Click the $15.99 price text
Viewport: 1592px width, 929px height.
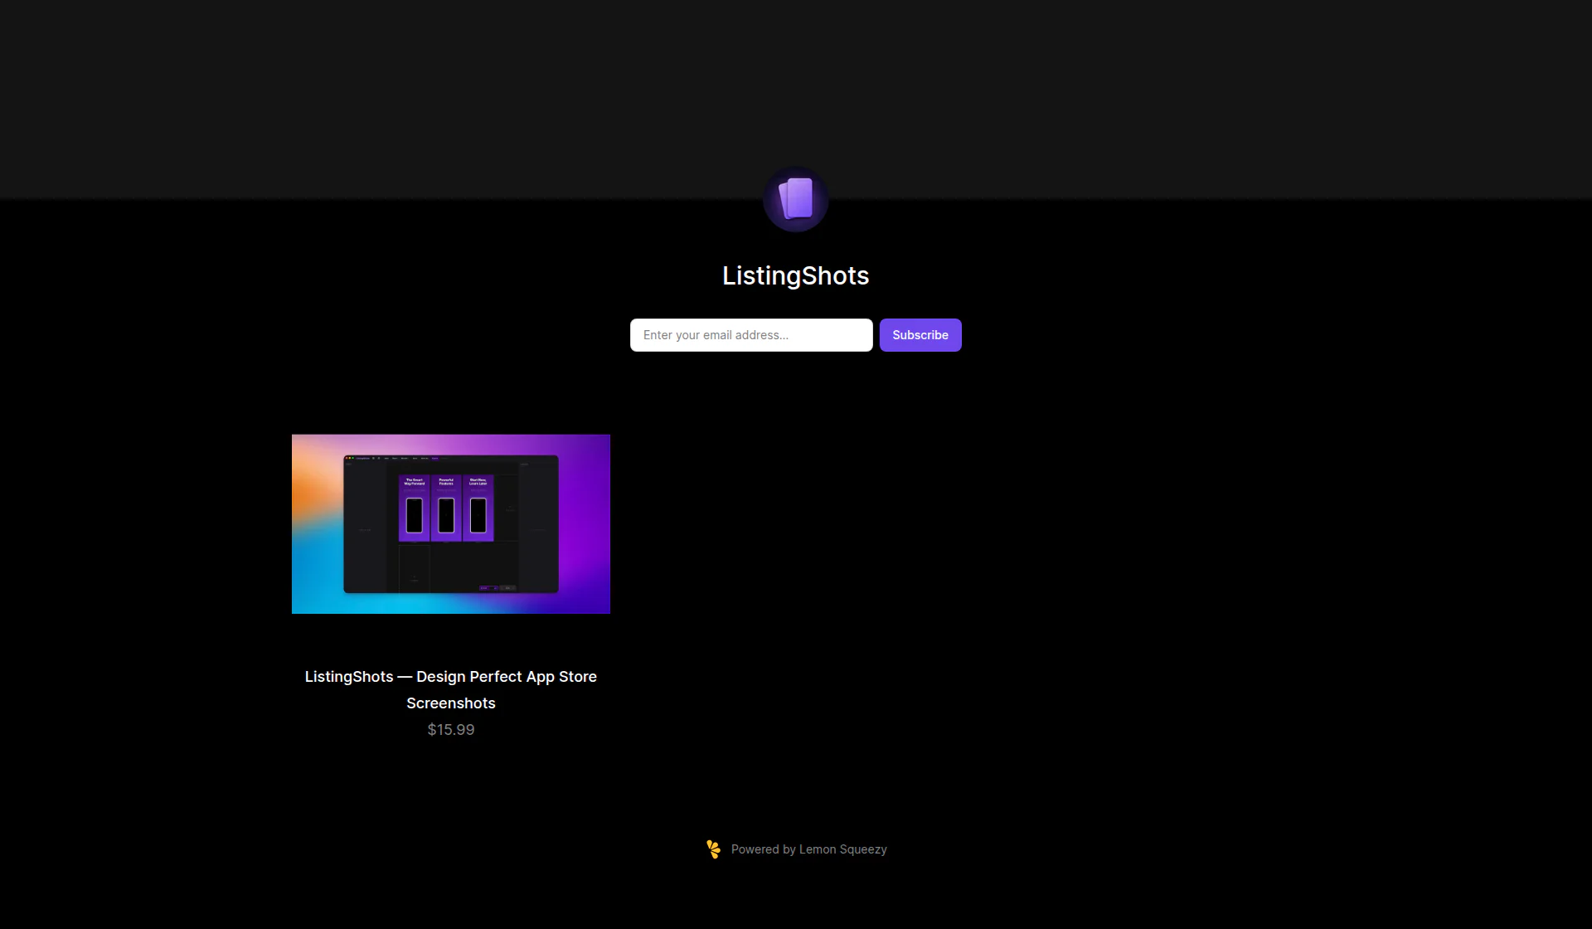pyautogui.click(x=451, y=730)
